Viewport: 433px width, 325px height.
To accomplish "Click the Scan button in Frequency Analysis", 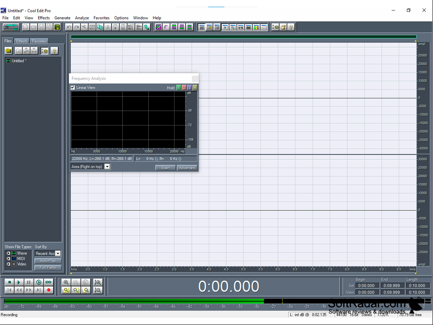I will coord(166,168).
